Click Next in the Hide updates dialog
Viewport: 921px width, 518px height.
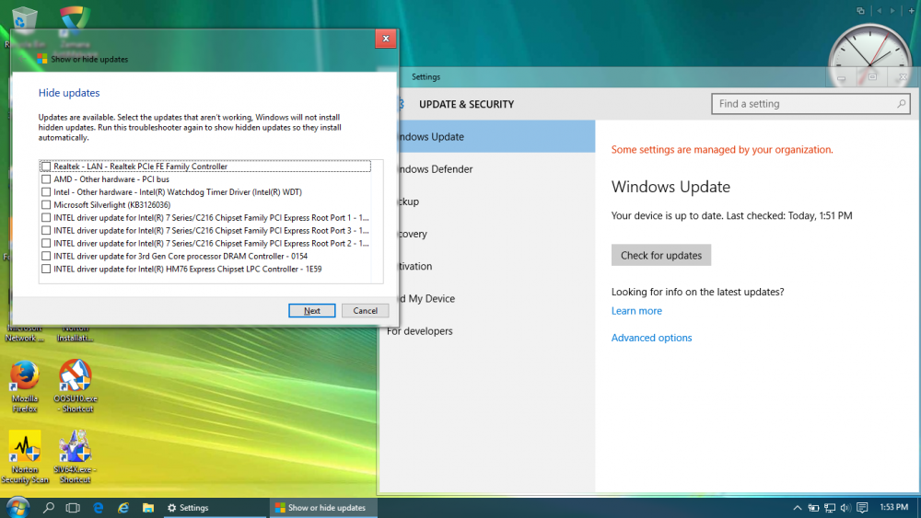312,311
